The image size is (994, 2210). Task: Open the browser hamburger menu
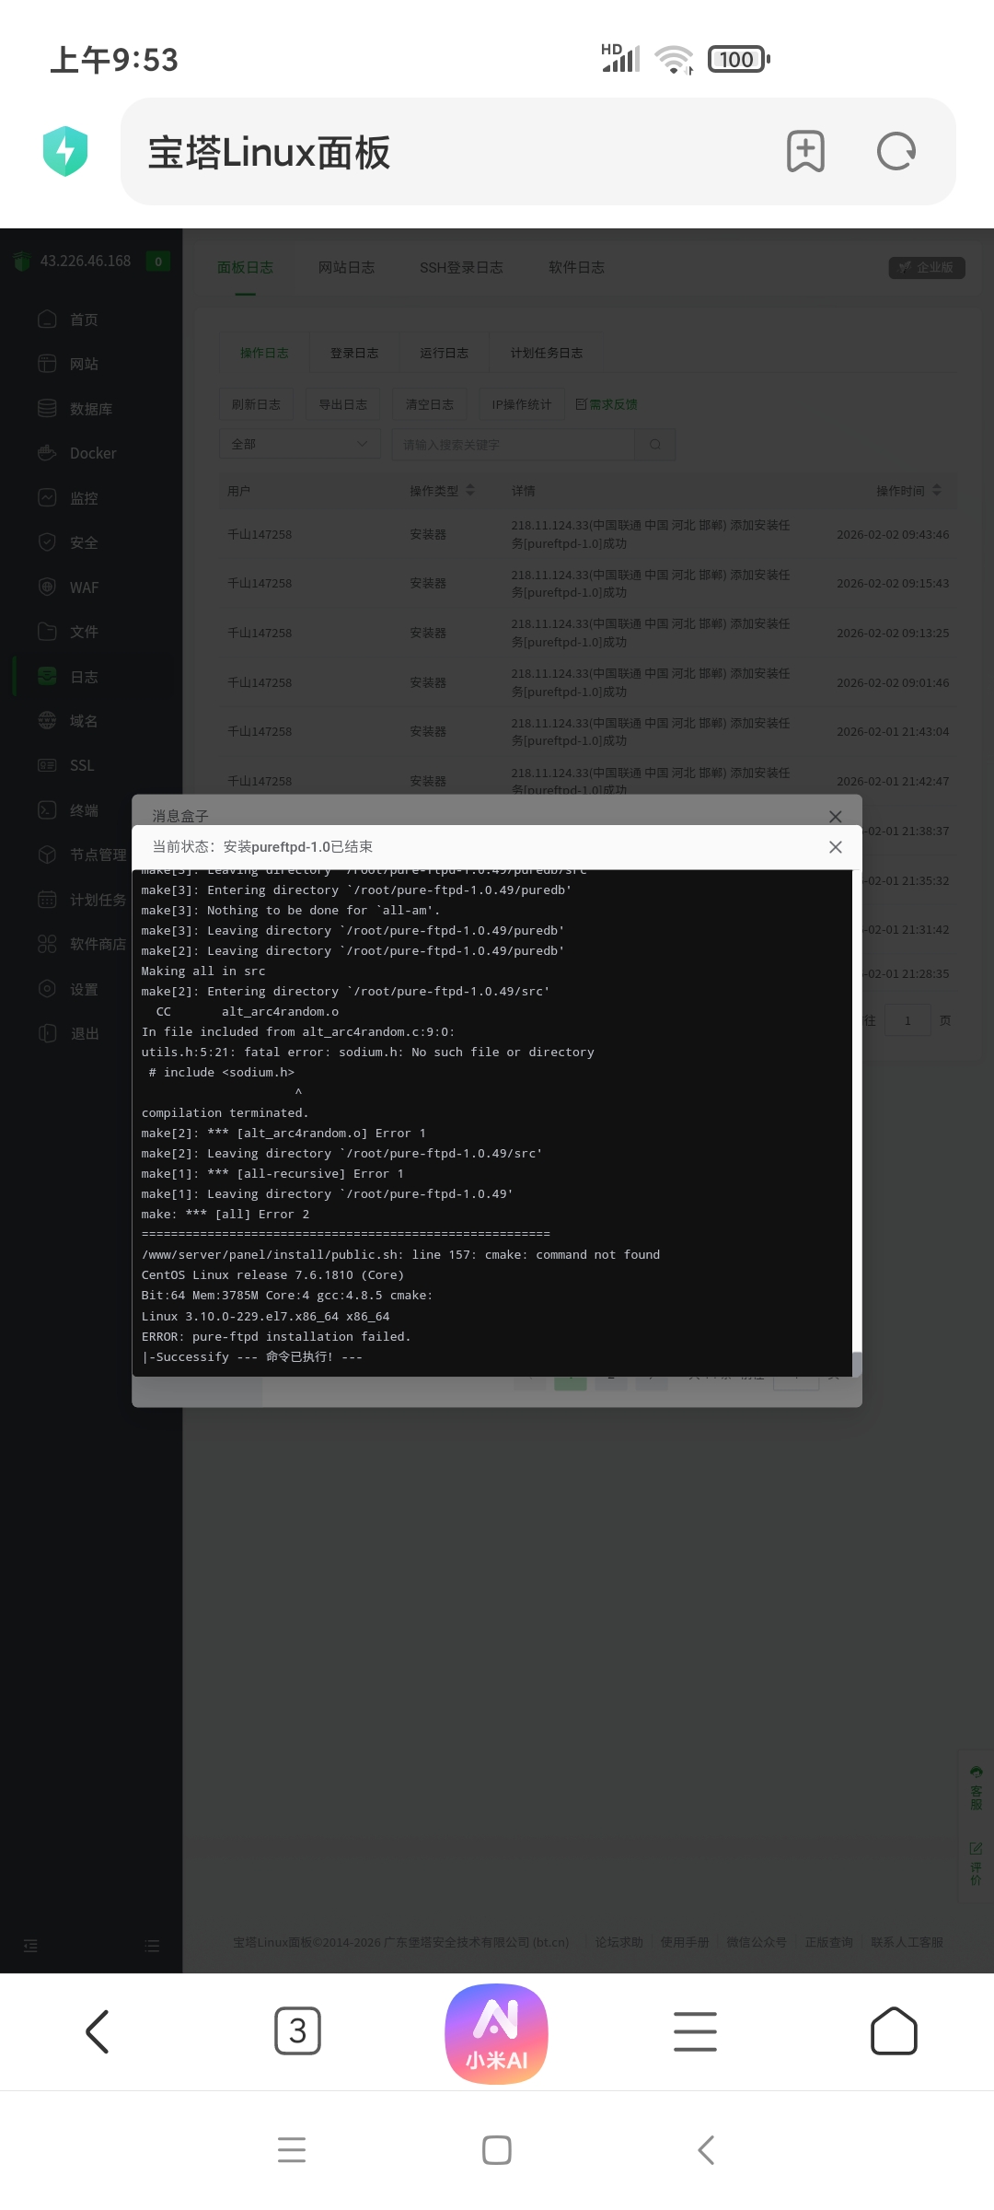point(695,2031)
